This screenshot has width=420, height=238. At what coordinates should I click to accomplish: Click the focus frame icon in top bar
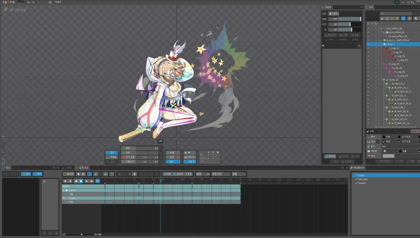pos(397,2)
